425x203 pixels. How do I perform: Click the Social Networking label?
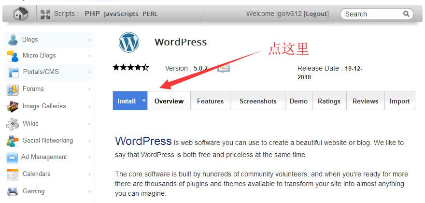tap(48, 141)
